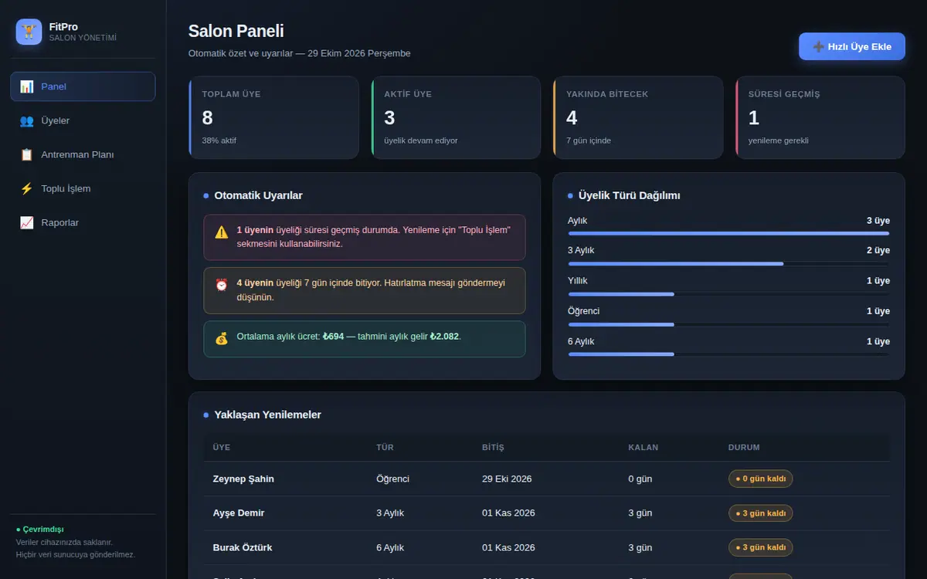Screen dimensions: 927x579
Task: Click the average monthly fee alert
Action: [x=365, y=339]
